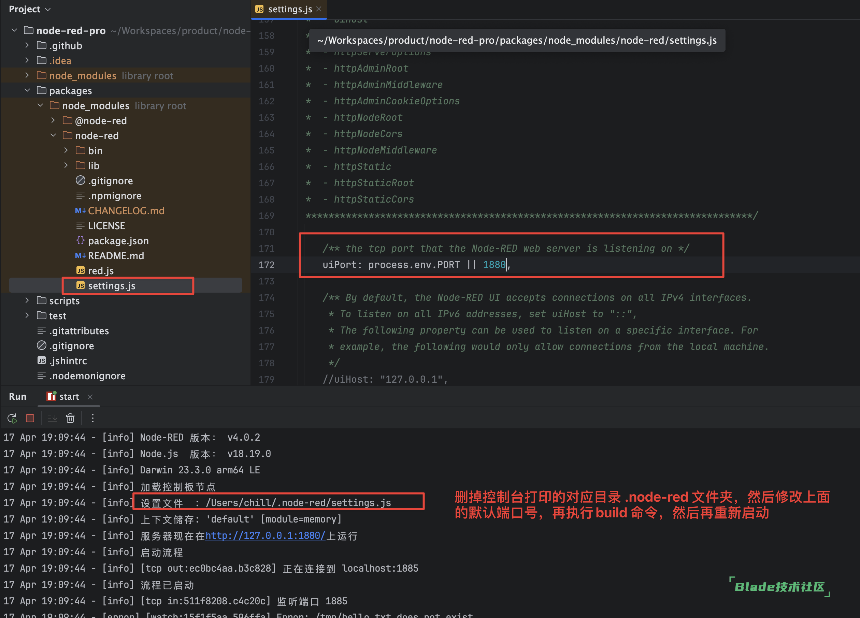Screen dimensions: 860x618
Task: Stop the running start process
Action: (30, 418)
